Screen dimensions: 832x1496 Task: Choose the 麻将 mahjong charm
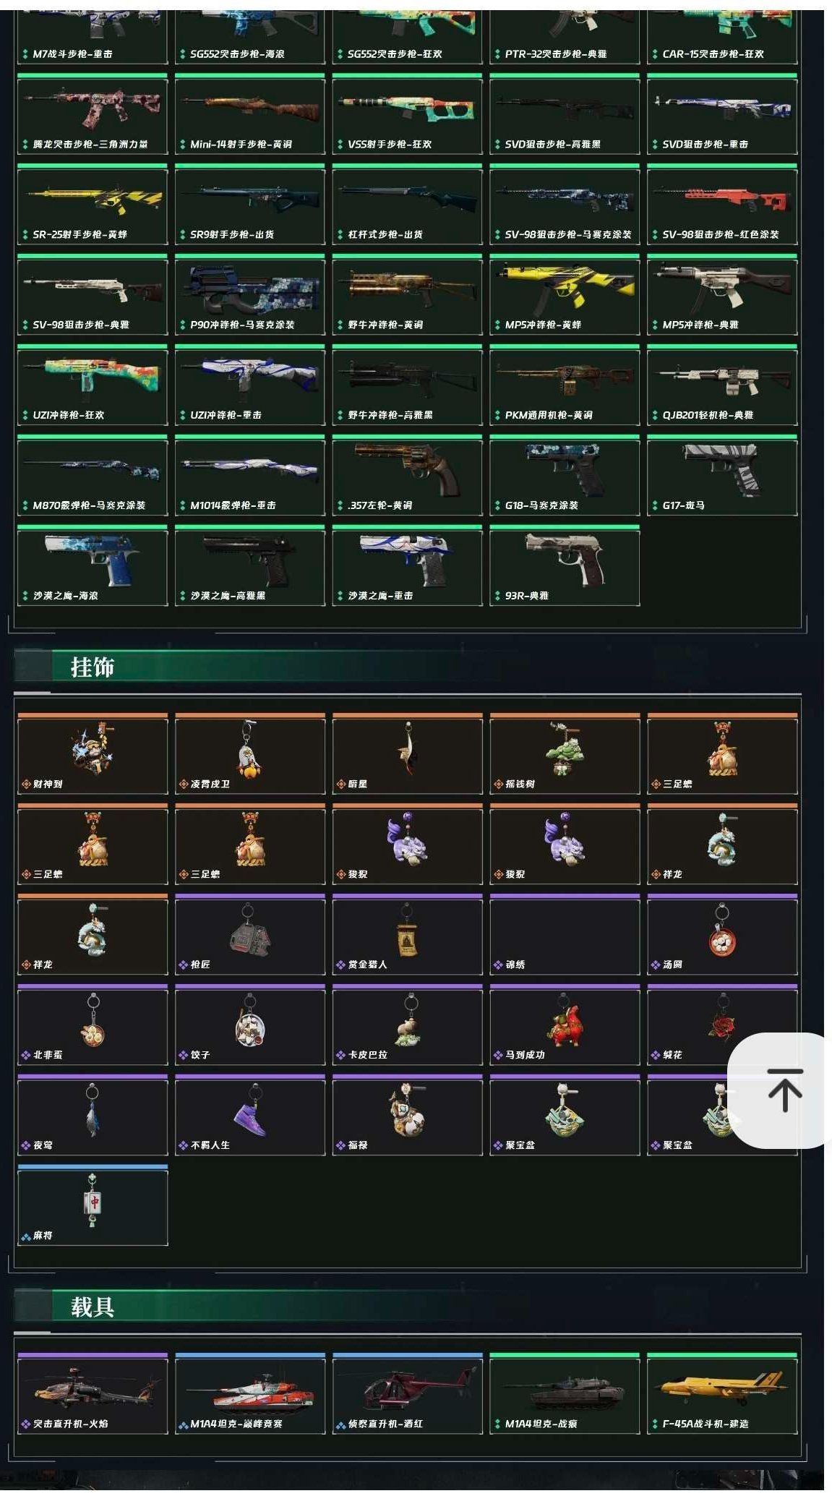(x=93, y=1205)
